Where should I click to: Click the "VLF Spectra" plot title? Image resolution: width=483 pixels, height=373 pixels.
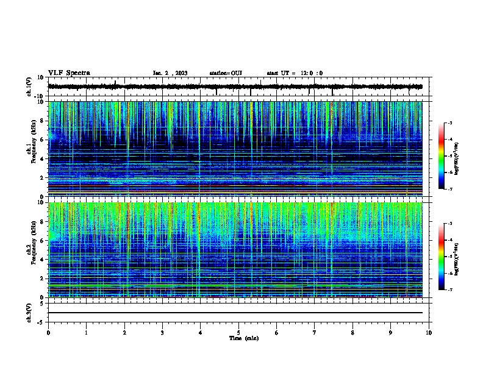pyautogui.click(x=69, y=73)
